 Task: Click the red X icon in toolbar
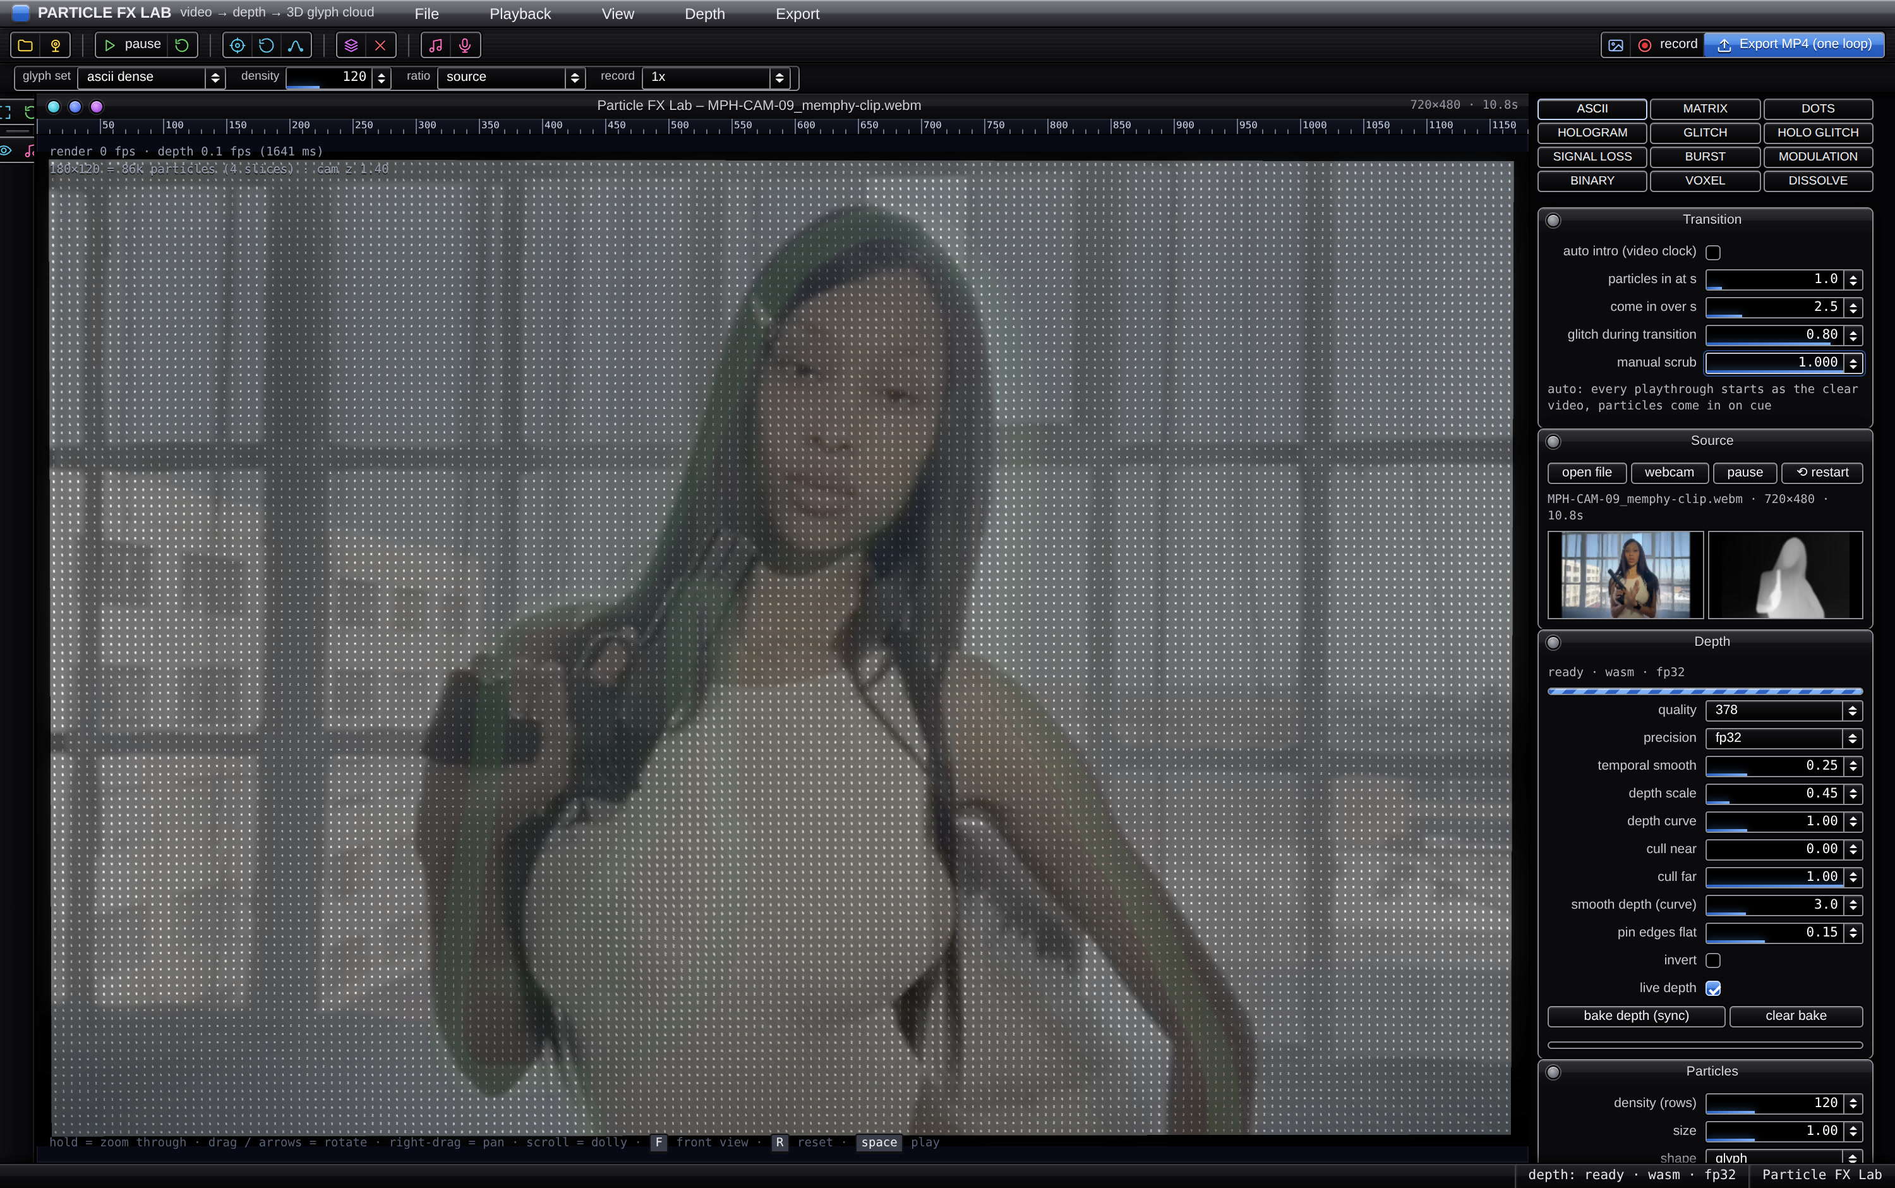pos(381,45)
